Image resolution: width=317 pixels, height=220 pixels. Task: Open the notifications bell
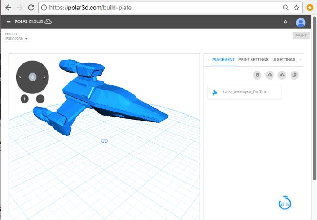pos(286,22)
